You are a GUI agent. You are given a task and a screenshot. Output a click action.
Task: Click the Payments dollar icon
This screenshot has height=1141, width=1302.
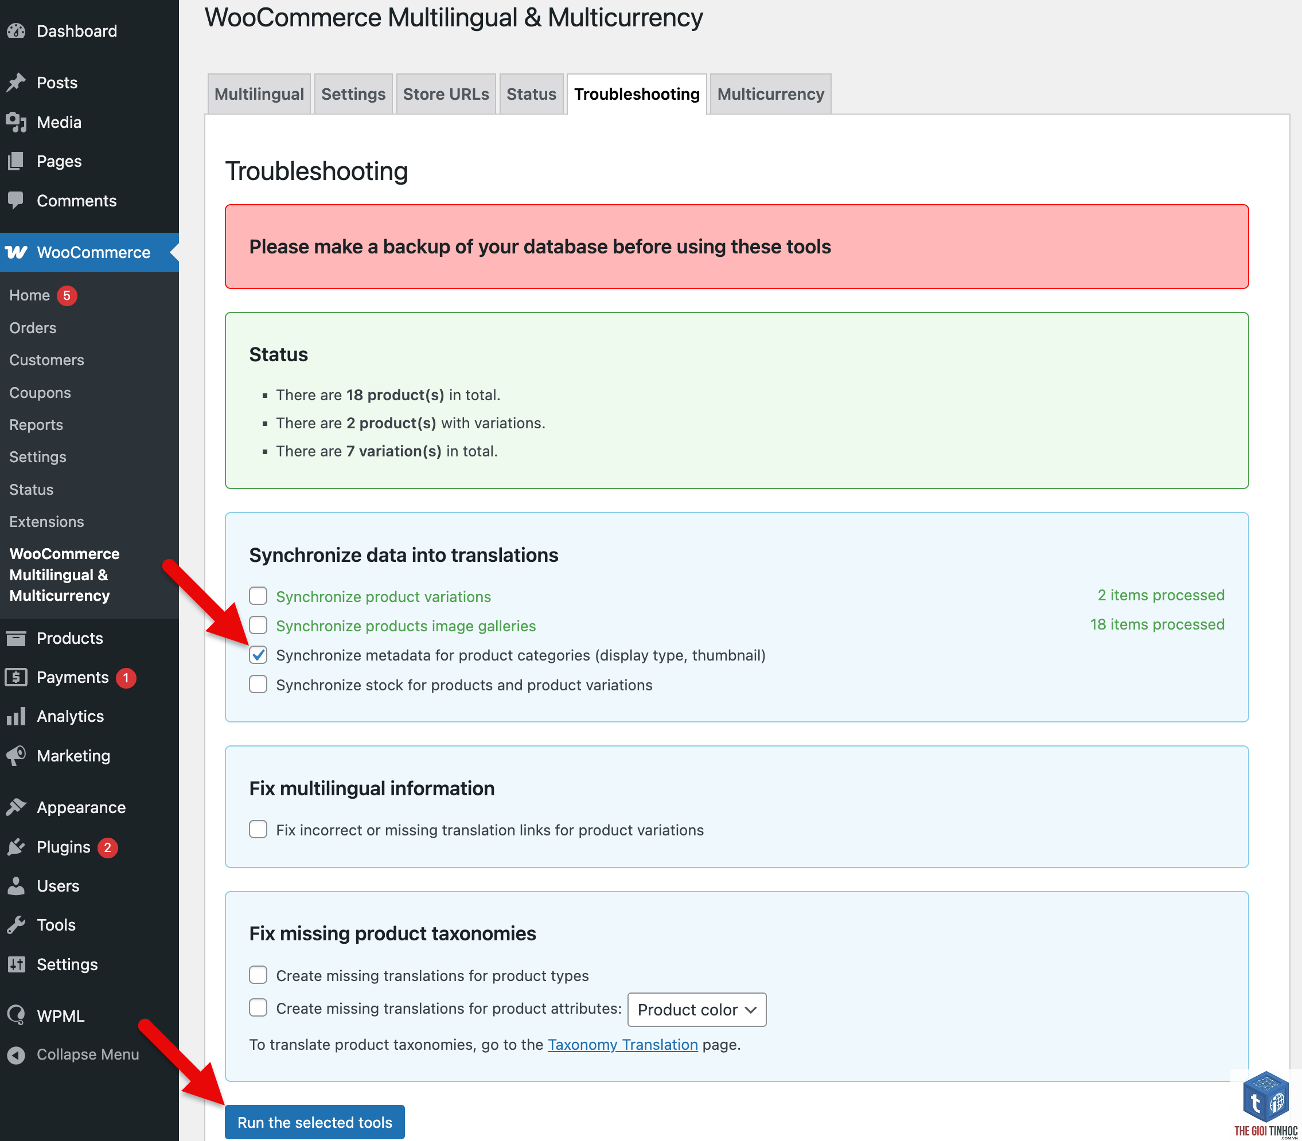click(17, 677)
